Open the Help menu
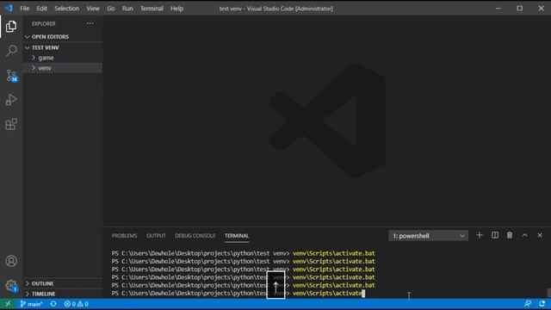 point(176,9)
